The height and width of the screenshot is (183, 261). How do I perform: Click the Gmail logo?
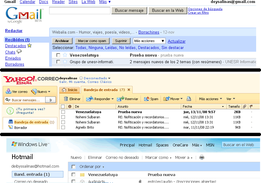pyautogui.click(x=24, y=15)
